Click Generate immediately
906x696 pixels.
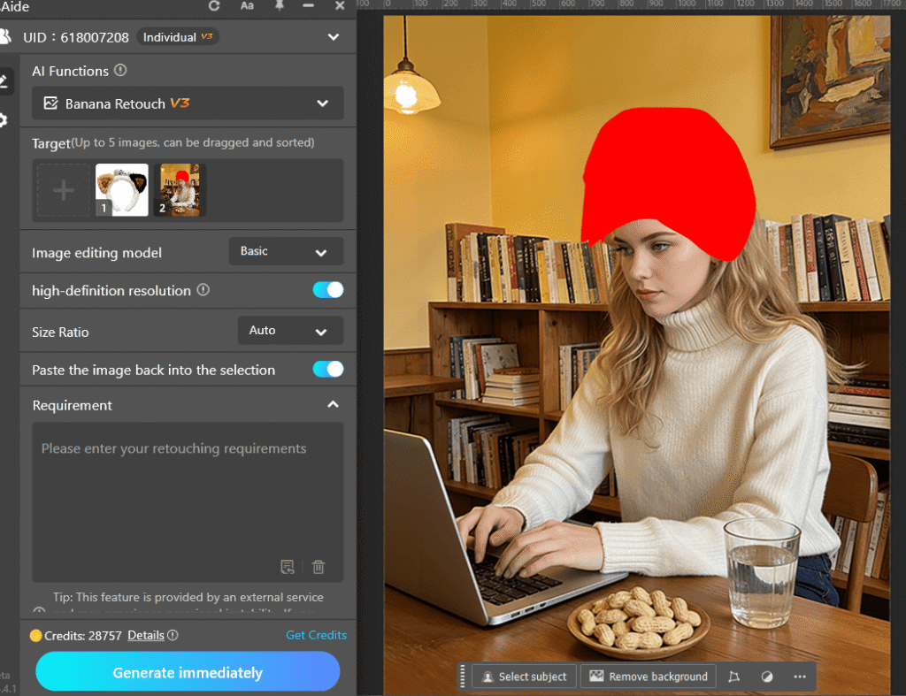[187, 672]
